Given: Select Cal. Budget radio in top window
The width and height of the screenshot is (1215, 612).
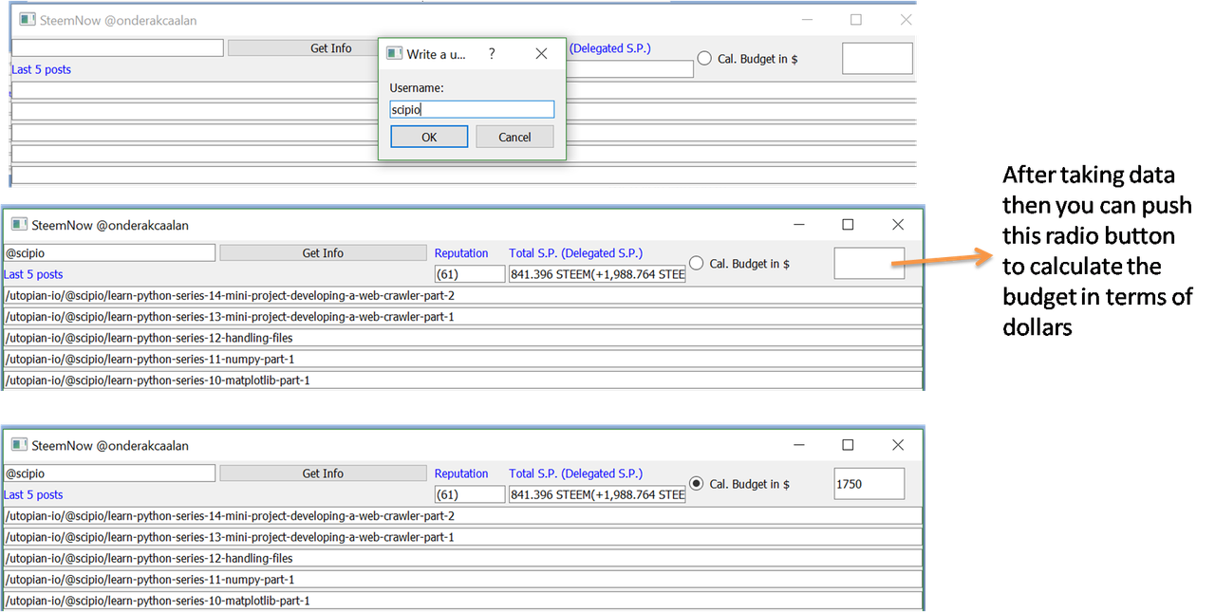Looking at the screenshot, I should coord(704,59).
